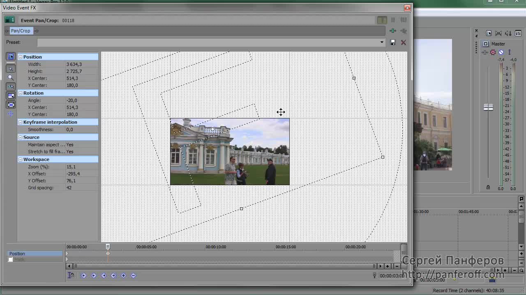Enable the Mask checkbox

click(11, 259)
